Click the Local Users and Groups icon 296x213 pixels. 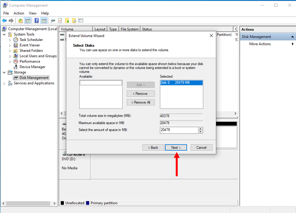coord(16,56)
